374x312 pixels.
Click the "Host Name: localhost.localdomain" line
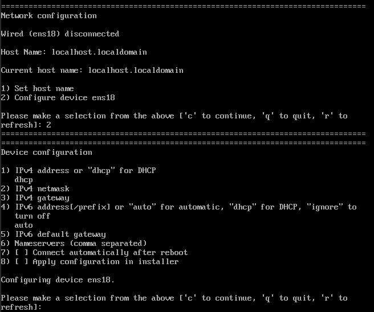74,52
